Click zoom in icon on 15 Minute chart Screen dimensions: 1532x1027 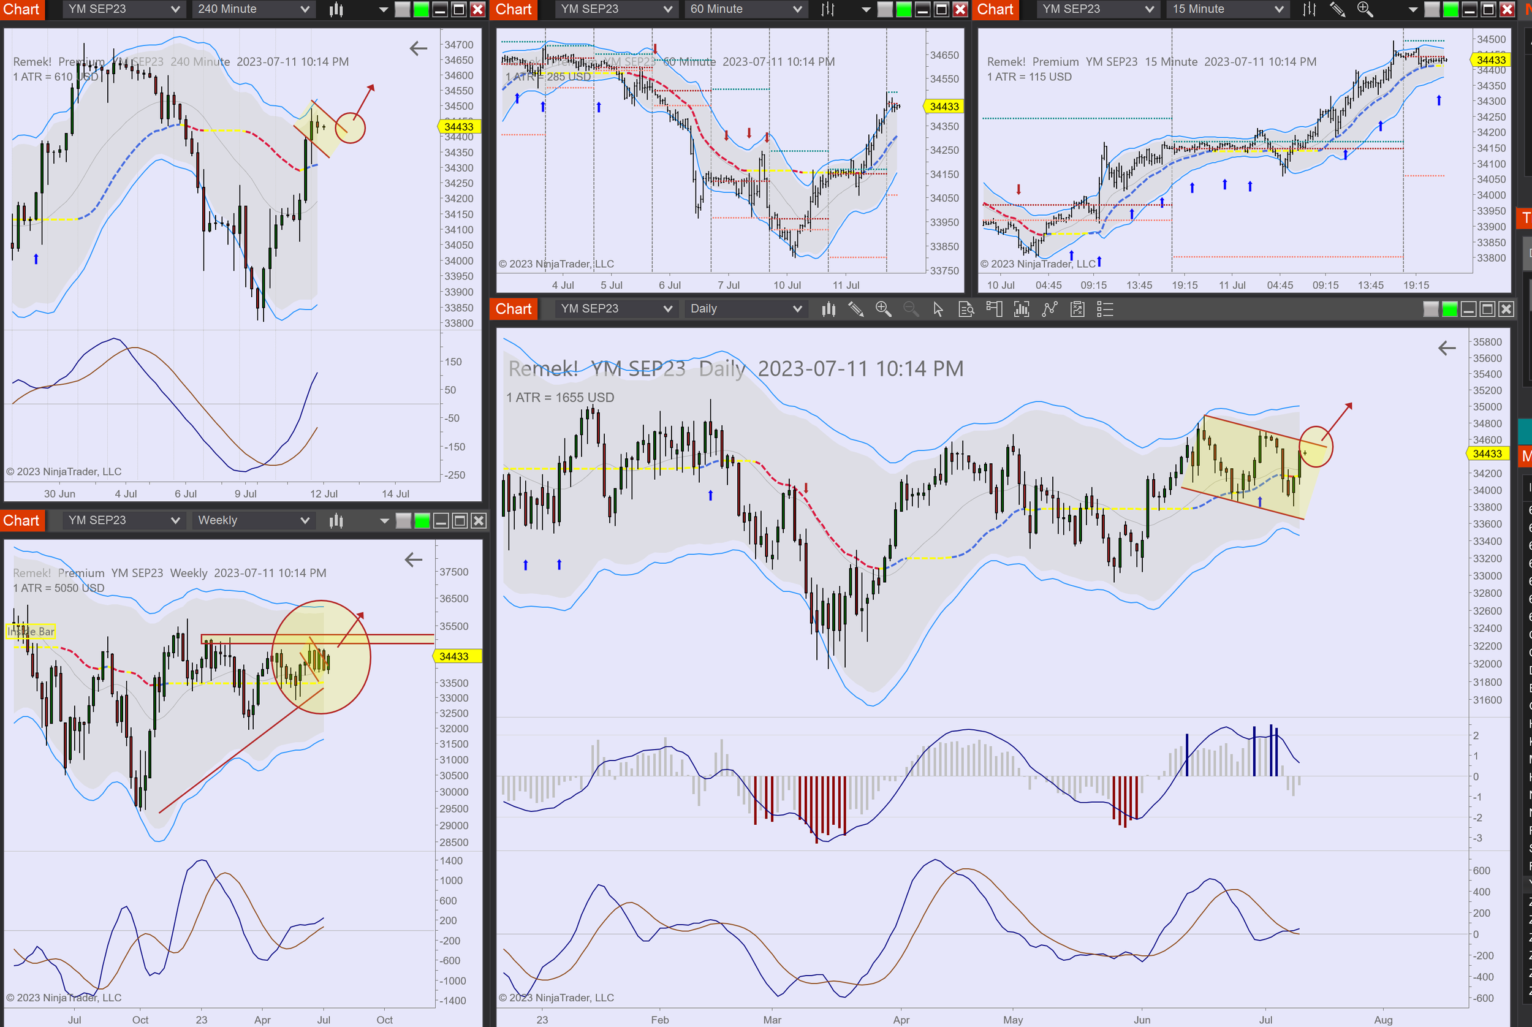click(1364, 9)
